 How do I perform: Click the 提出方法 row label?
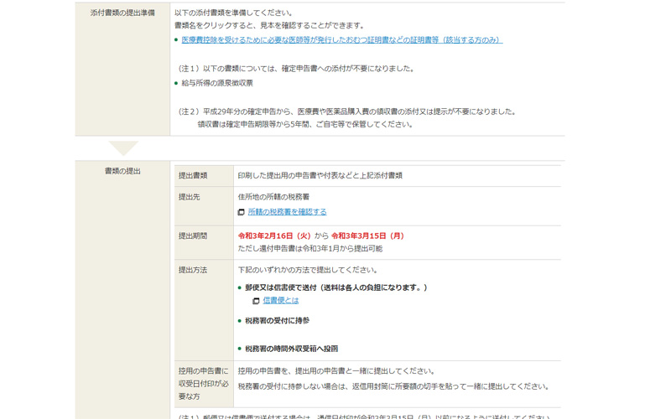(x=193, y=270)
